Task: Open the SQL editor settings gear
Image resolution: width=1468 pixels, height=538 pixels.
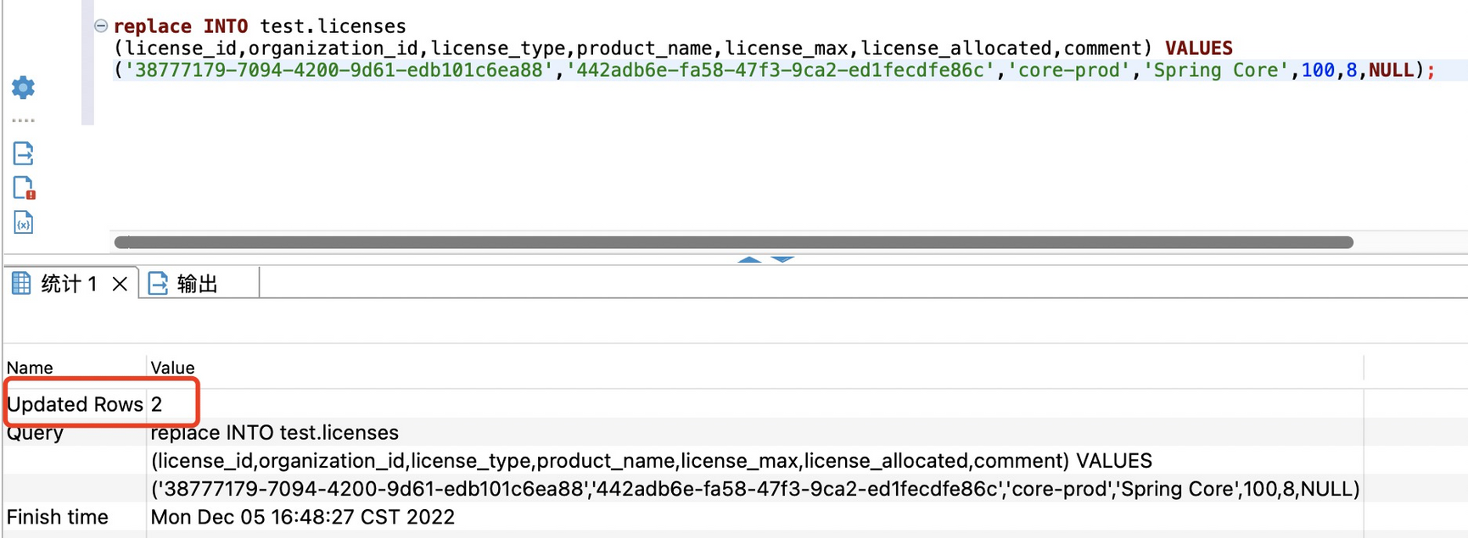Action: coord(23,87)
